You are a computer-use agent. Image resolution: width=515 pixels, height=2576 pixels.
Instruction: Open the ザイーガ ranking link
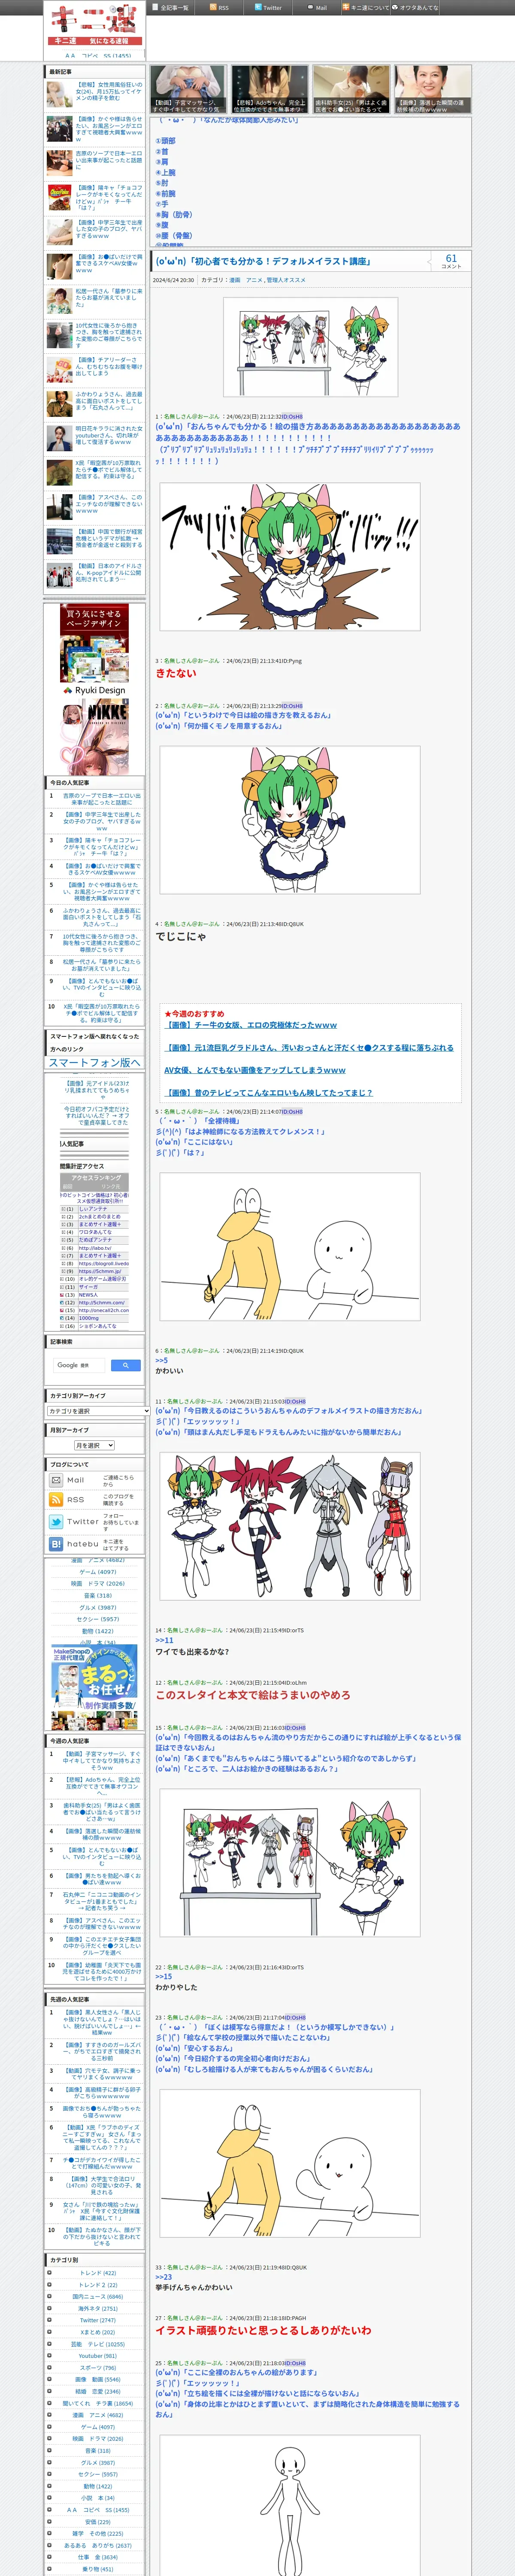(89, 1287)
